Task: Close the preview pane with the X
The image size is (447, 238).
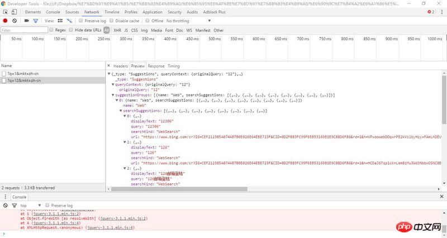Action: pos(110,66)
